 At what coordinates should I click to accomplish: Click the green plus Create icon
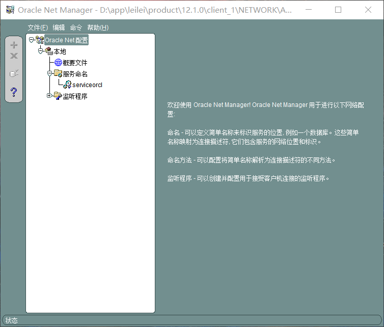click(14, 45)
